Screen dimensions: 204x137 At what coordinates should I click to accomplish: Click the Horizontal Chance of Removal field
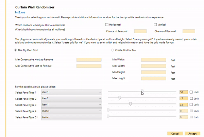140,31
